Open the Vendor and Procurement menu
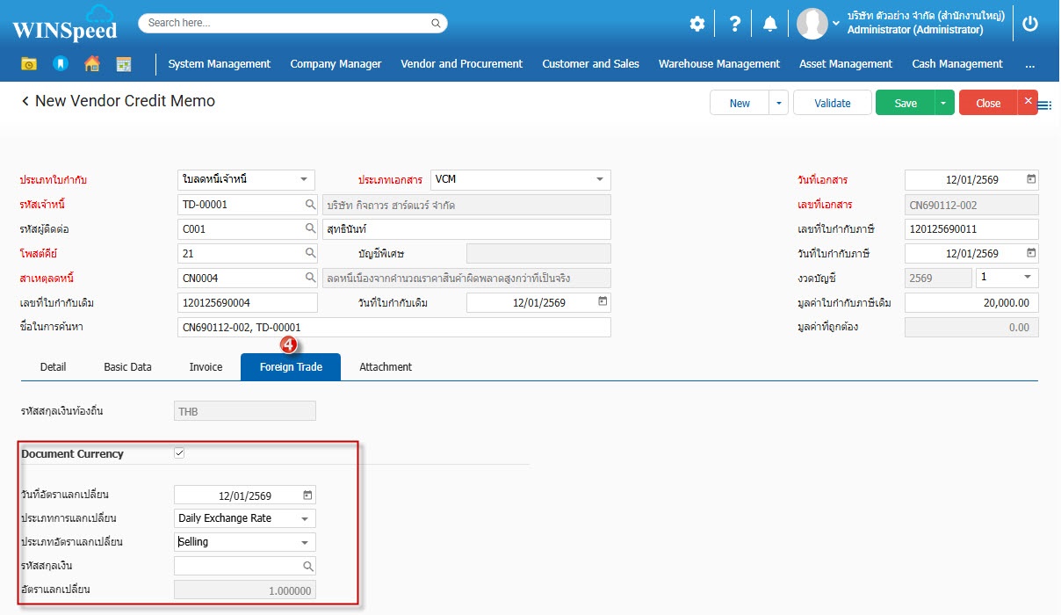This screenshot has width=1061, height=615. click(x=461, y=64)
